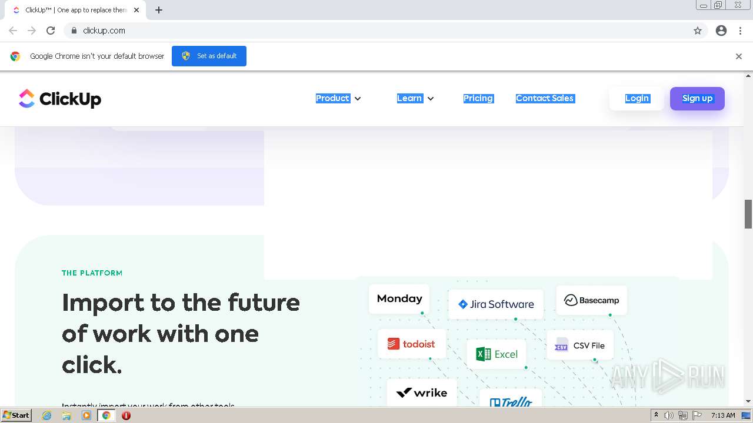Click the volume speaker tray icon
753x423 pixels.
(x=669, y=415)
